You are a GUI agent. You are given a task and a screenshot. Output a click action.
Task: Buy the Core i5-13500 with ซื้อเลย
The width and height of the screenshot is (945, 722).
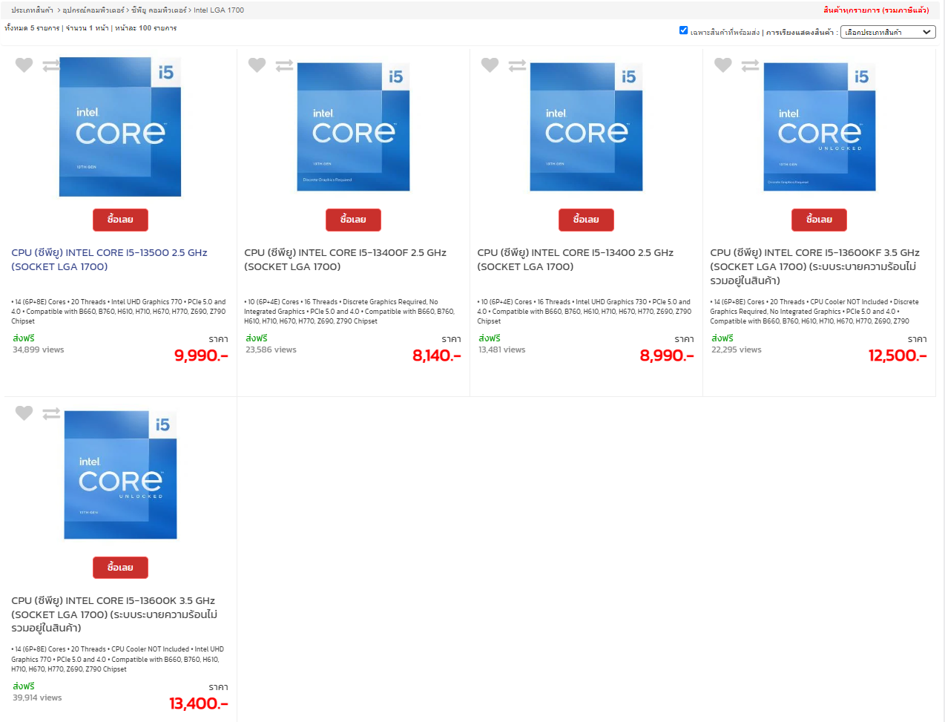120,220
